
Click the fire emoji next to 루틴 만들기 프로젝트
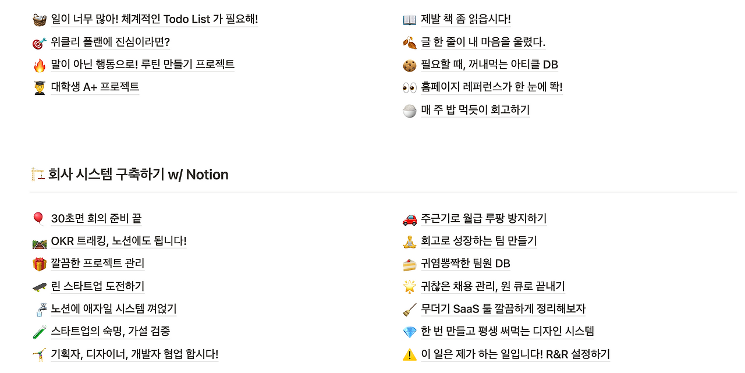pos(39,65)
